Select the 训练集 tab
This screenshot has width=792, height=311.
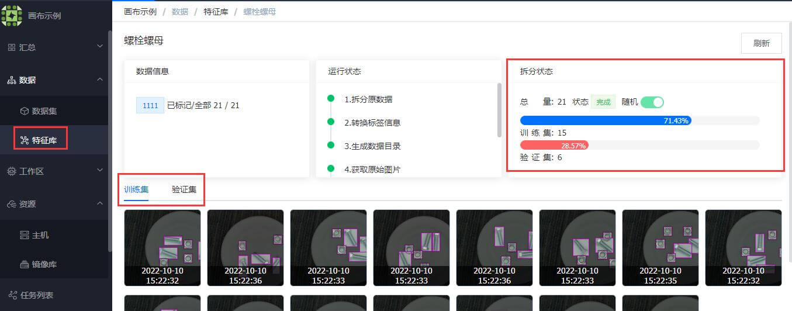tap(136, 189)
